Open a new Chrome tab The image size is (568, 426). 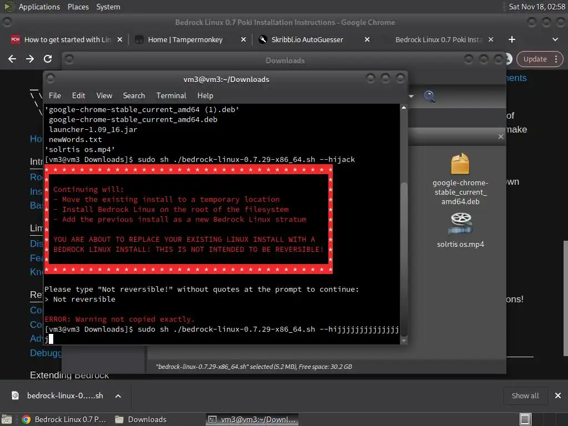(x=512, y=39)
